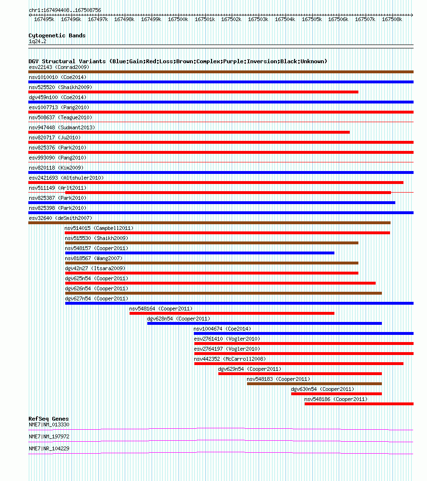This screenshot has width=427, height=481.
Task: Click dgv628n54 (Cooper2011) label
Action: click(179, 319)
